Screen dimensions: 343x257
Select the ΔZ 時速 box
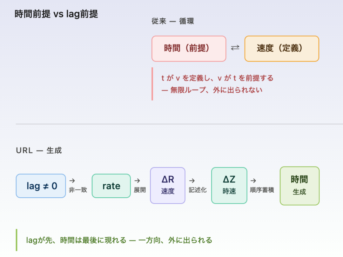coord(229,185)
